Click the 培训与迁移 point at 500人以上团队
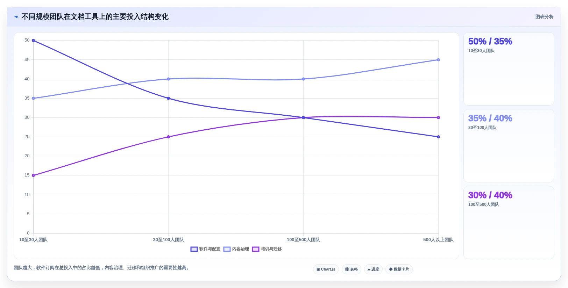This screenshot has width=568, height=288. tap(439, 117)
